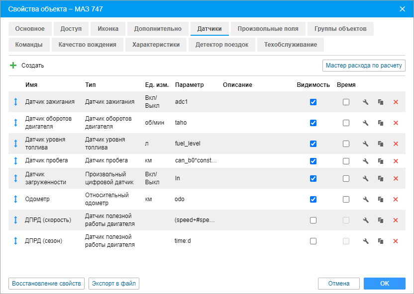Image resolution: width=414 pixels, height=294 pixels.
Task: Switch to Группы объектов tab
Action: pos(340,29)
